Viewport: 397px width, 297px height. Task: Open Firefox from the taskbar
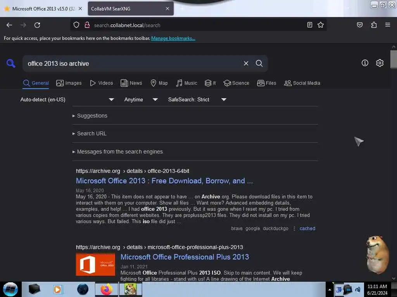[x=107, y=289]
